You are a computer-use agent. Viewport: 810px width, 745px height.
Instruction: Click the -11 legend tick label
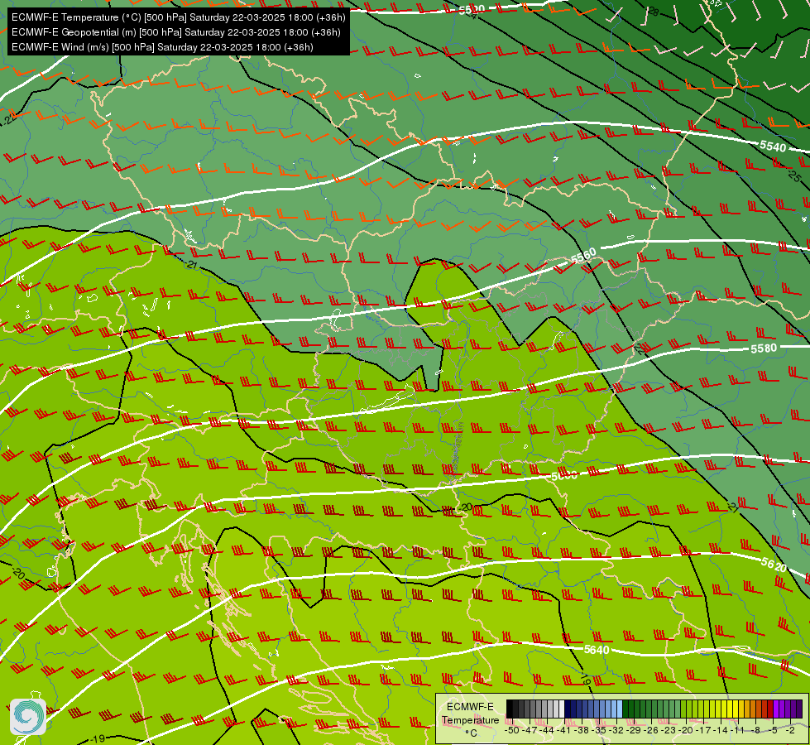coord(737,730)
